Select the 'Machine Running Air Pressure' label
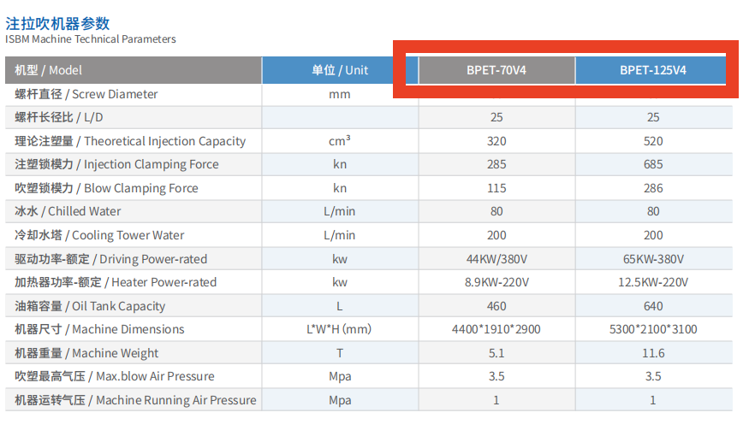Screen dimensions: 755x436 (135, 400)
